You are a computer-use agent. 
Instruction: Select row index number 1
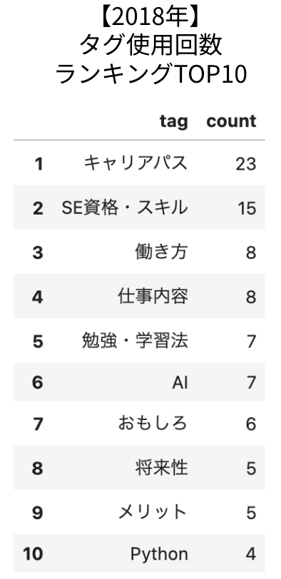pos(39,163)
